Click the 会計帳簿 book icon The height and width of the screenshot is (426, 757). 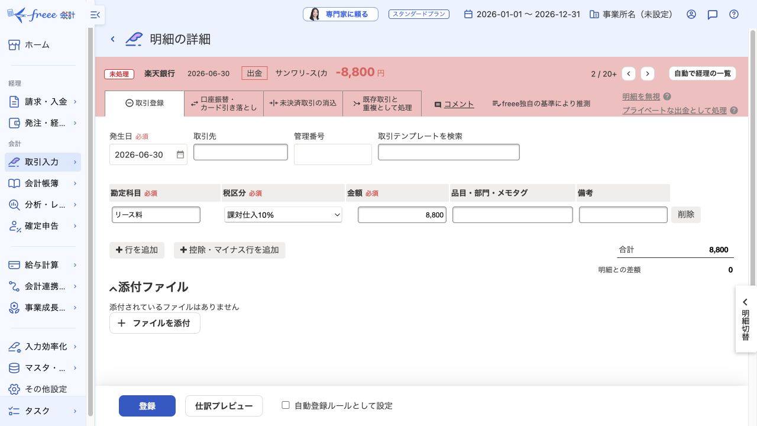(x=14, y=183)
